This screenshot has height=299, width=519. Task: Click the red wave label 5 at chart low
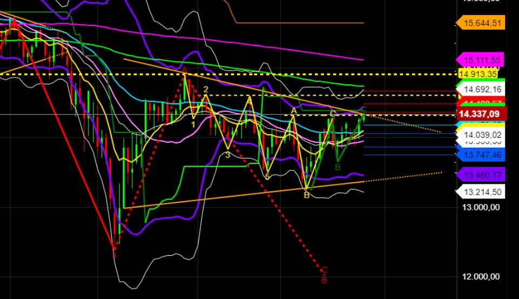click(114, 255)
